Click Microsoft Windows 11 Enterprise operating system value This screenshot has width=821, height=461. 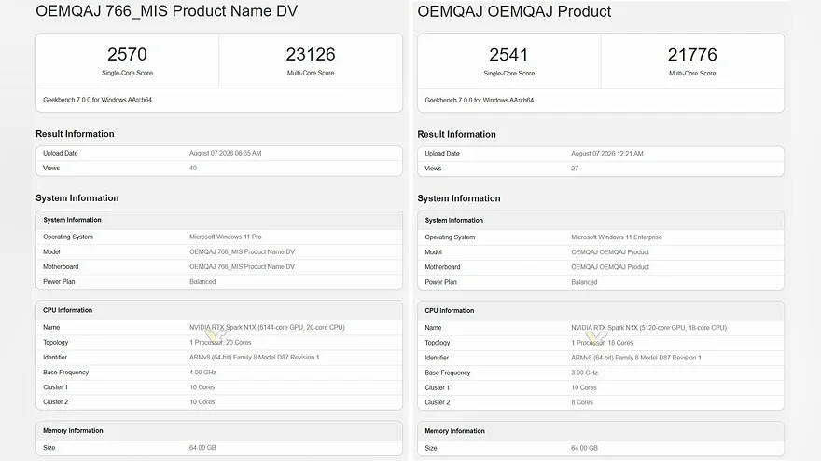click(x=617, y=237)
